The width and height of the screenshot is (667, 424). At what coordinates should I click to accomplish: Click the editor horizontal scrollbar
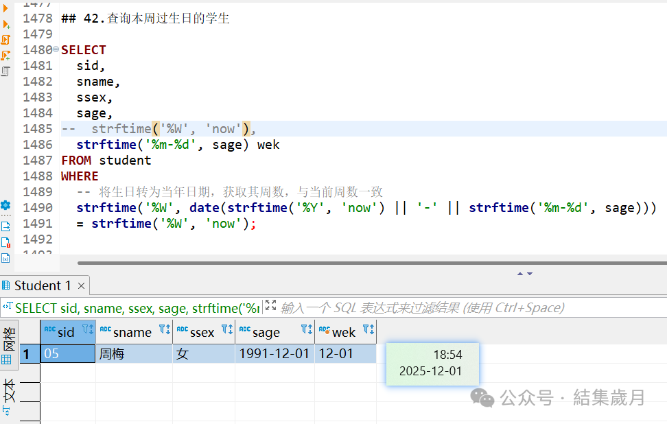(x=372, y=263)
